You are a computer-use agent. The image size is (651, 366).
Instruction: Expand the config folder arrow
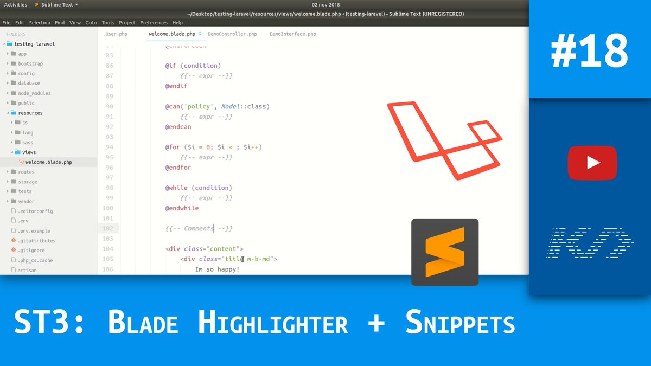pos(8,73)
